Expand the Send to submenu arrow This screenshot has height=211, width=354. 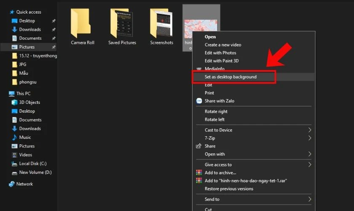[310, 199]
